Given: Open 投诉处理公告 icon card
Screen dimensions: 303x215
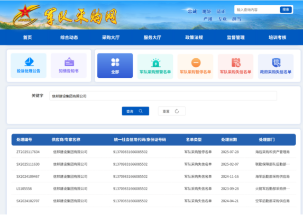Looking at the screenshot, I should (29, 66).
